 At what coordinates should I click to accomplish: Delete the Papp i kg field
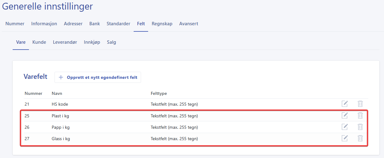tap(360, 127)
